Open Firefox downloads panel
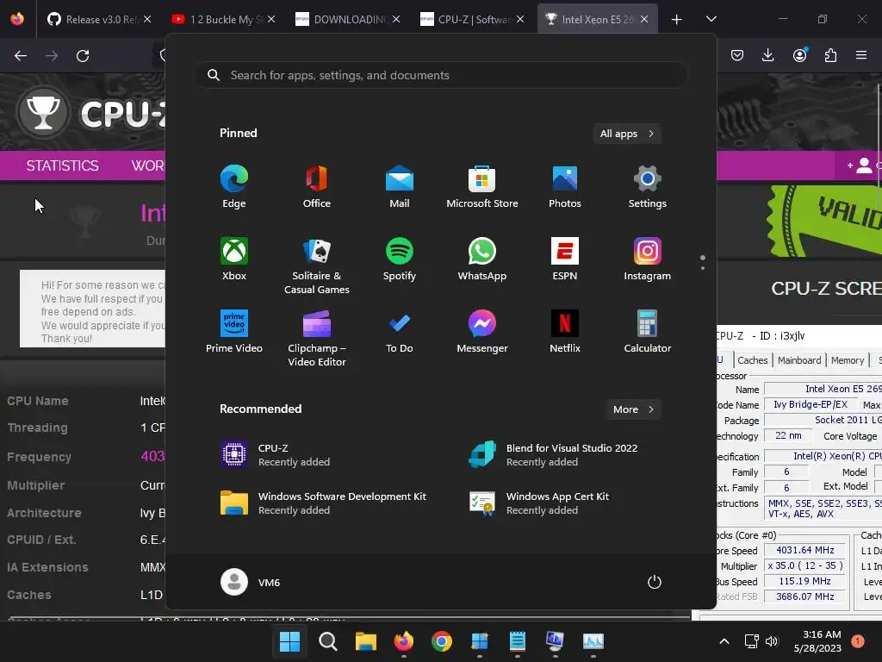Screen dimensions: 882x662 click(x=767, y=55)
